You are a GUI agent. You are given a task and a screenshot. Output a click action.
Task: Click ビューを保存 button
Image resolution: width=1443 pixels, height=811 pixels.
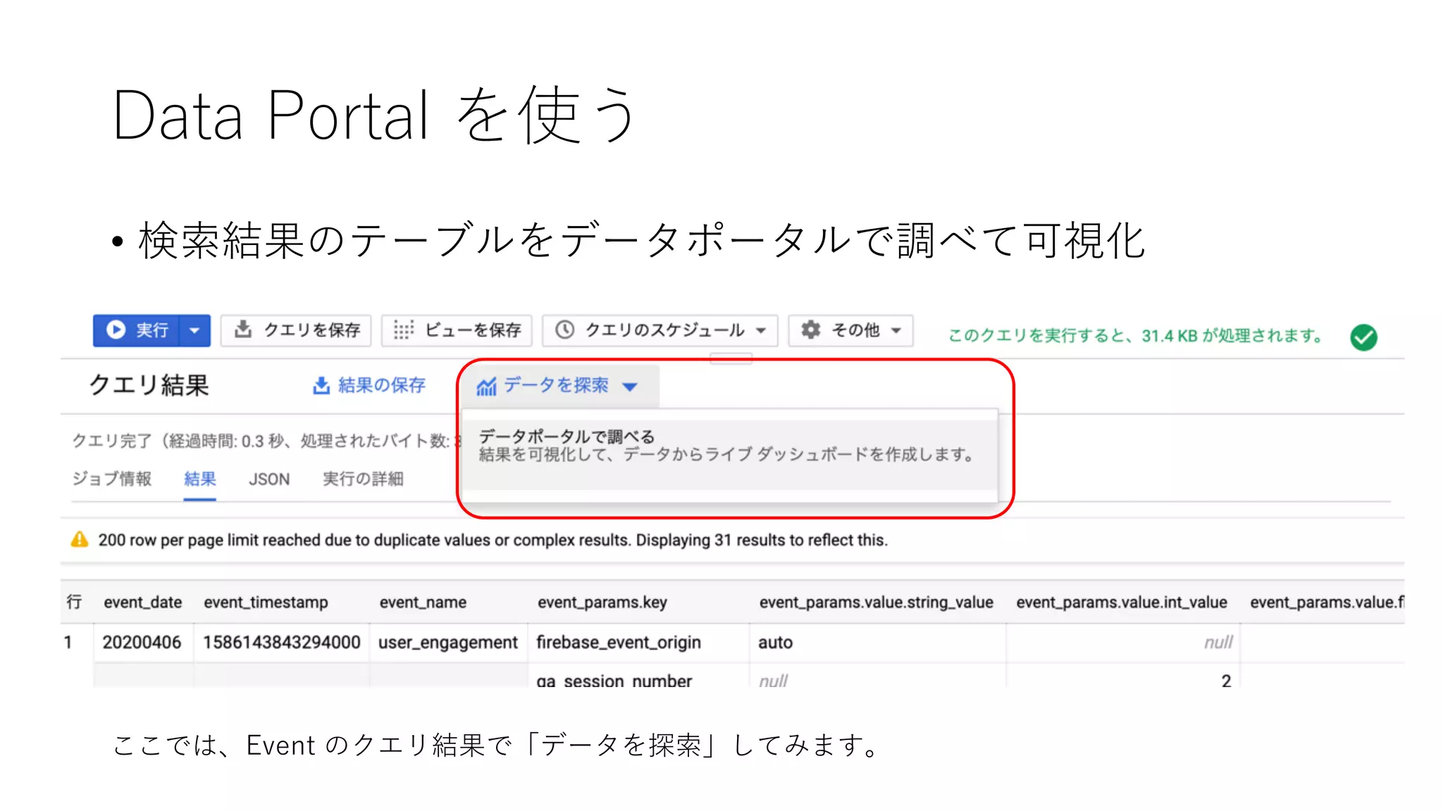pyautogui.click(x=457, y=330)
